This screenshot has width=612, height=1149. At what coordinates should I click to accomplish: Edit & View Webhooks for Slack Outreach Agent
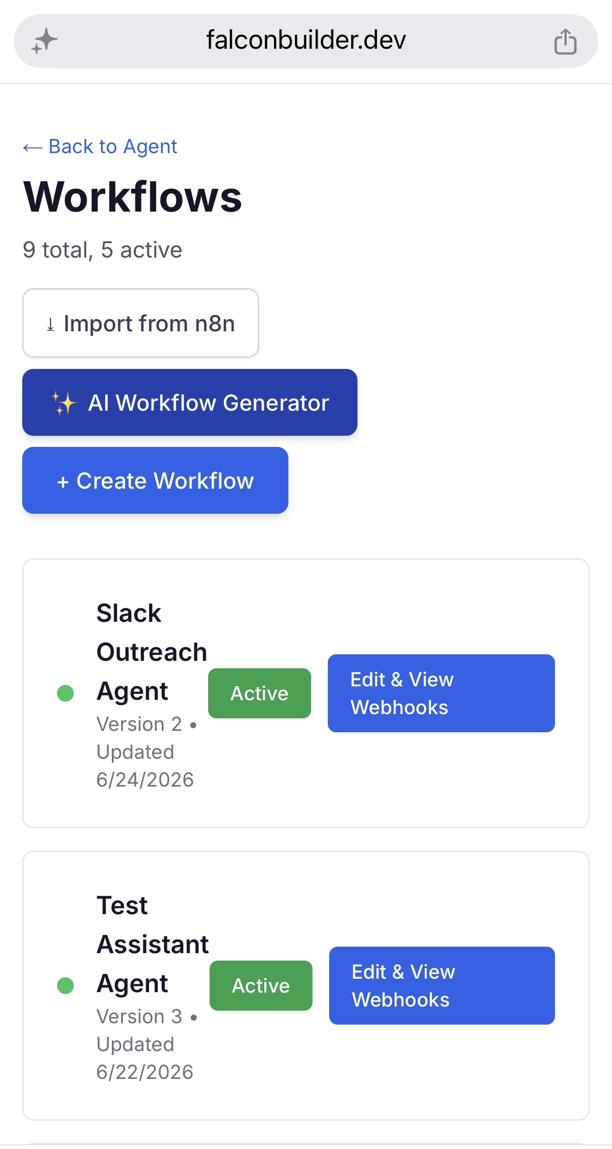click(x=441, y=693)
